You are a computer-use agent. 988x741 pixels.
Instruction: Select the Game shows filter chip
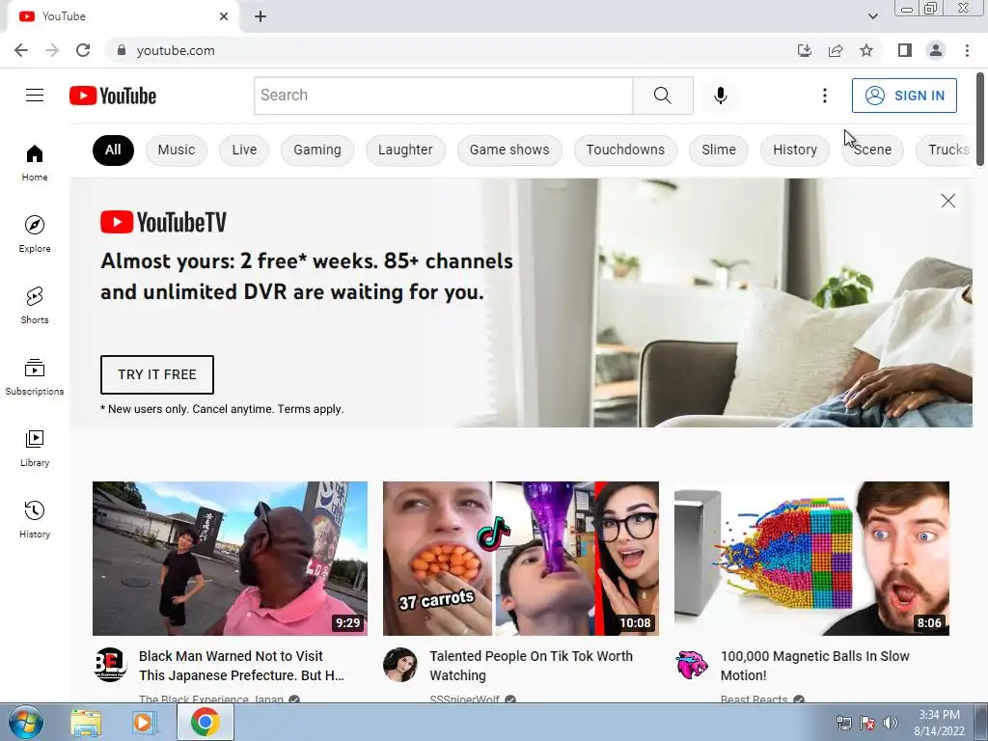[x=509, y=150]
